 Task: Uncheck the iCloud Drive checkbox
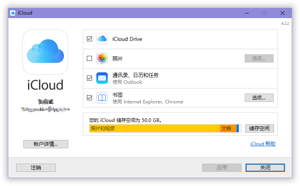(x=89, y=39)
